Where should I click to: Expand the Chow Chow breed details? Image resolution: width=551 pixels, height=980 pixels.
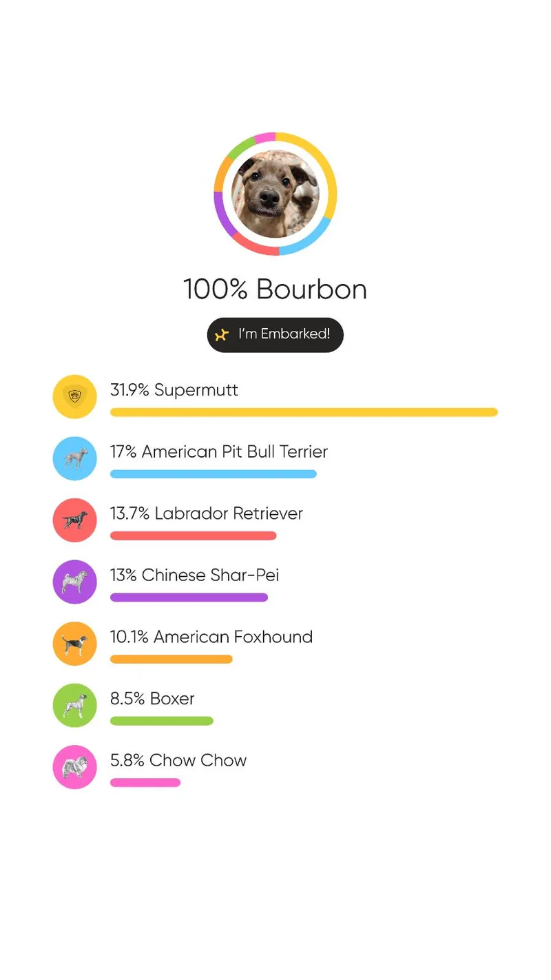(178, 760)
